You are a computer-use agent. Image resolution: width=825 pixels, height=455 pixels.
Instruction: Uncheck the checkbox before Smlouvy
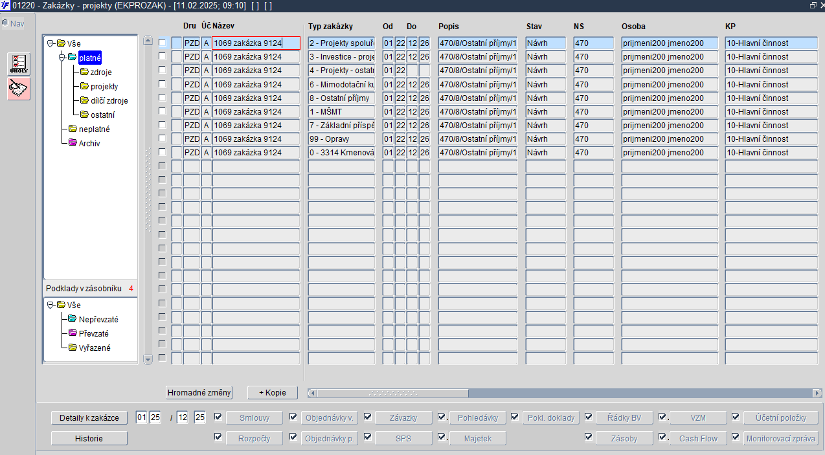218,416
